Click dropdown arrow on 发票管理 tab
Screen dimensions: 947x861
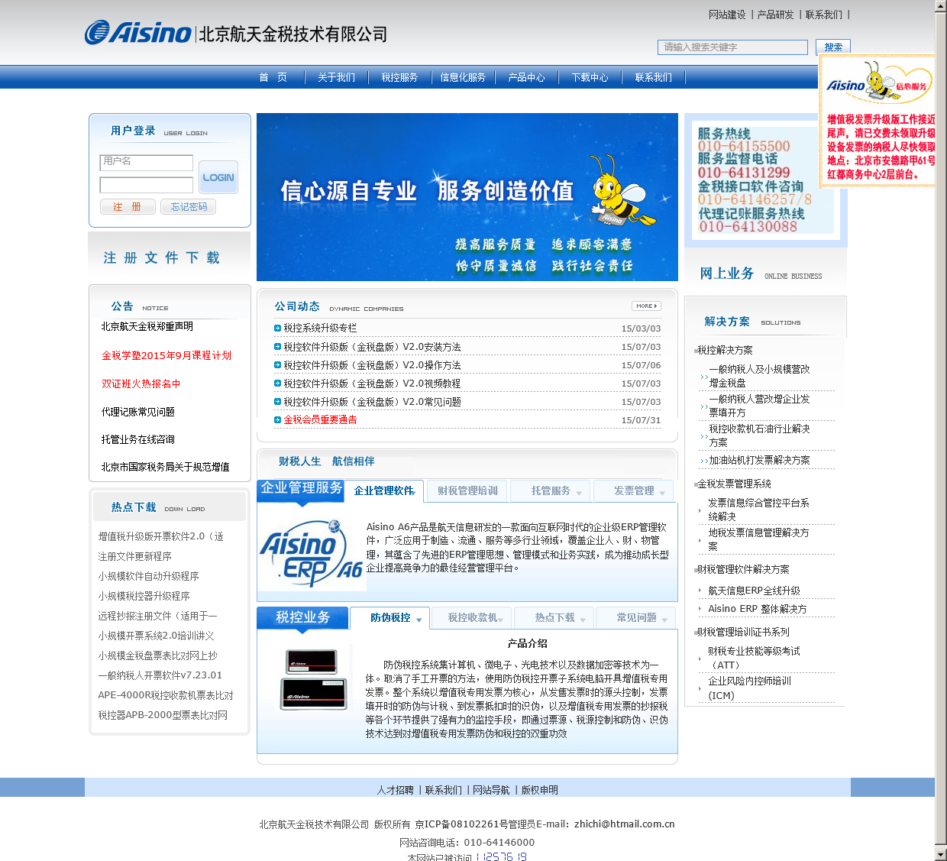point(662,493)
